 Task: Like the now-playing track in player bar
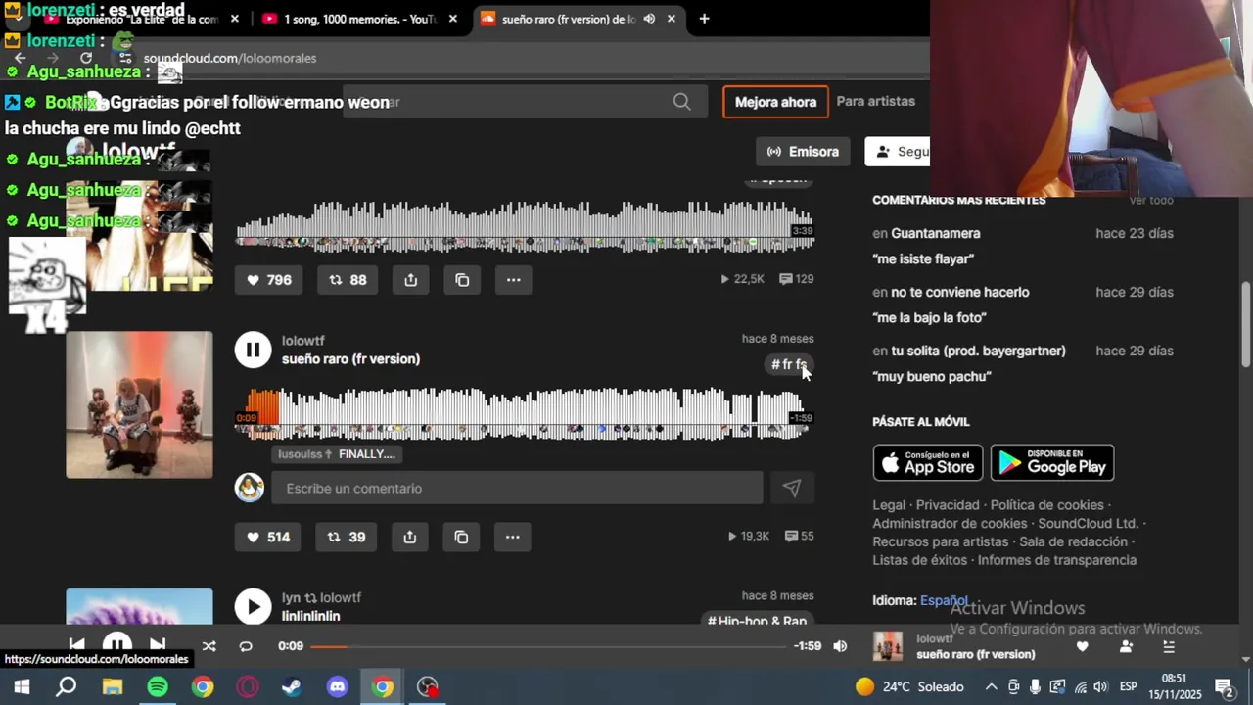1082,646
